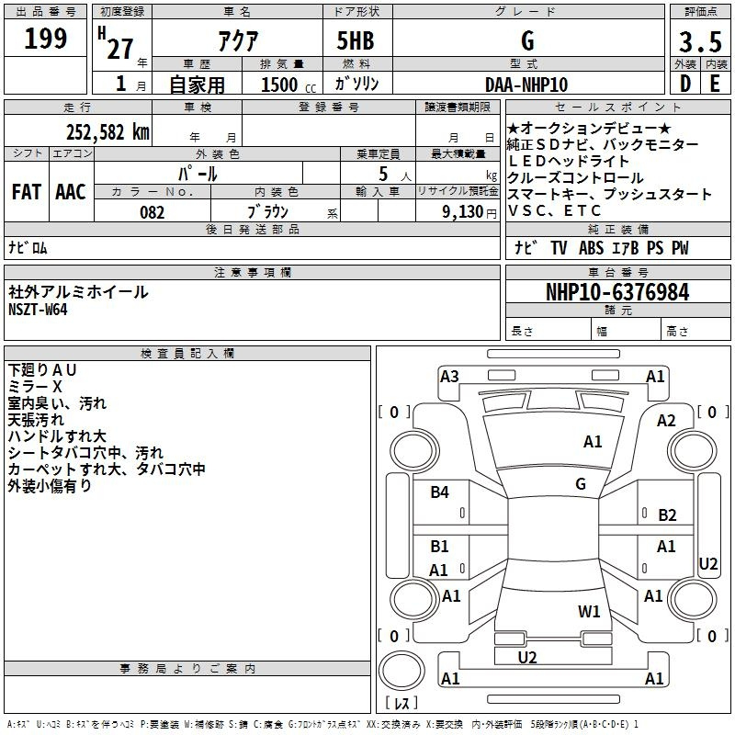
Task: Click the recycle deposit 9,130 value
Action: tap(469, 212)
